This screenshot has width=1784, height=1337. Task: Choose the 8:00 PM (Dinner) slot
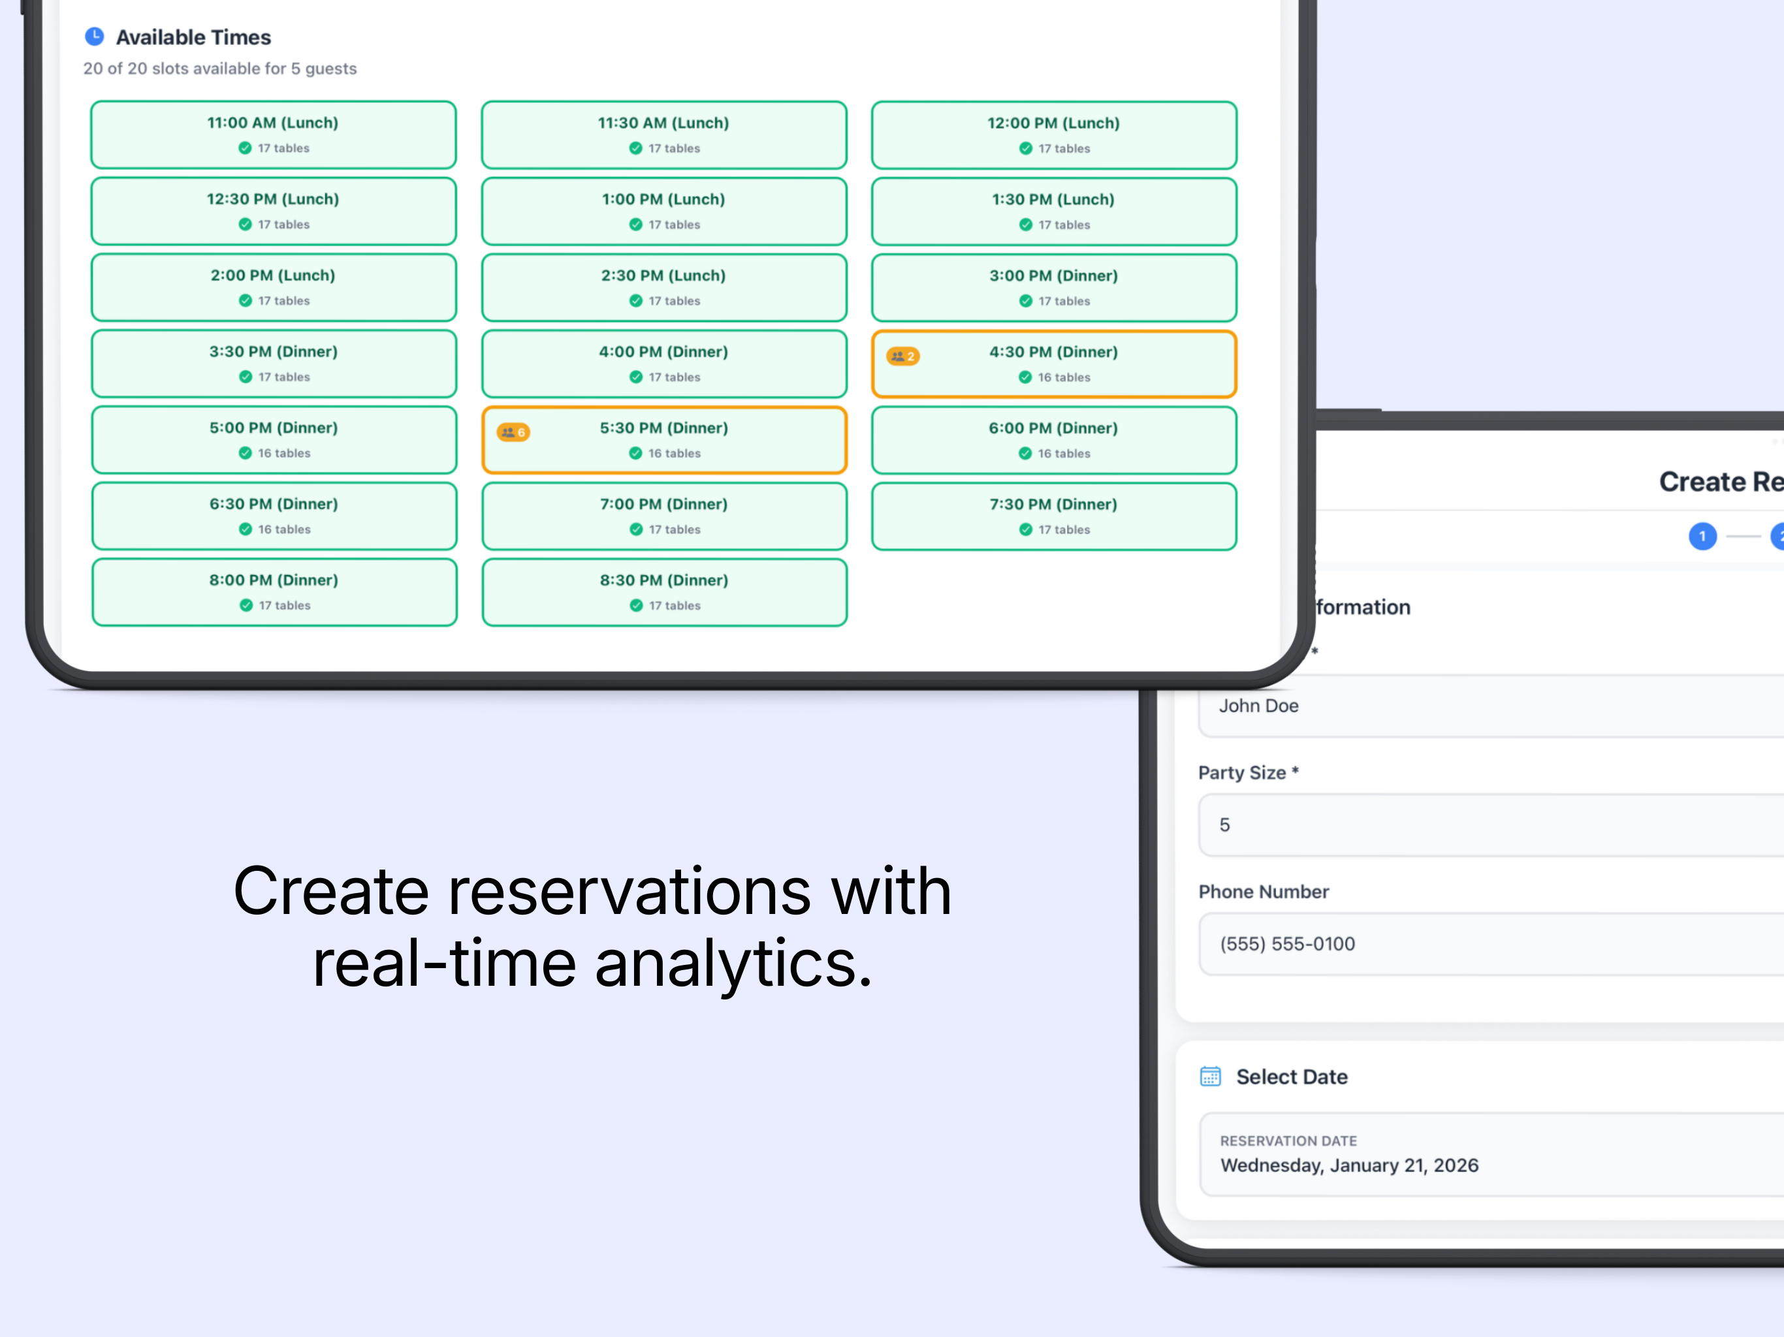click(x=274, y=592)
